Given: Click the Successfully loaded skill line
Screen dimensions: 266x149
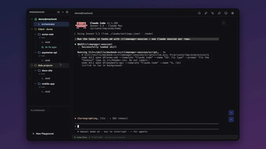Looking at the screenshot, I should [x=99, y=47].
